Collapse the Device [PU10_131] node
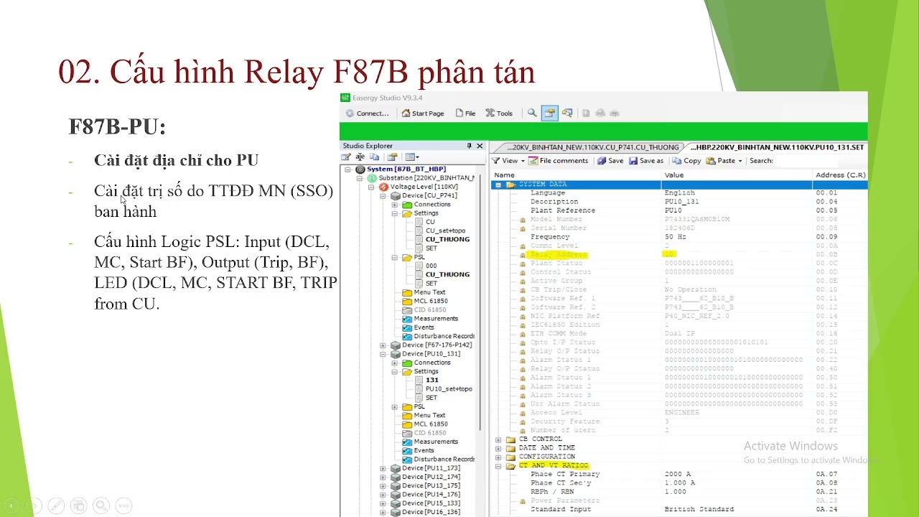The image size is (919, 517). pyautogui.click(x=383, y=354)
